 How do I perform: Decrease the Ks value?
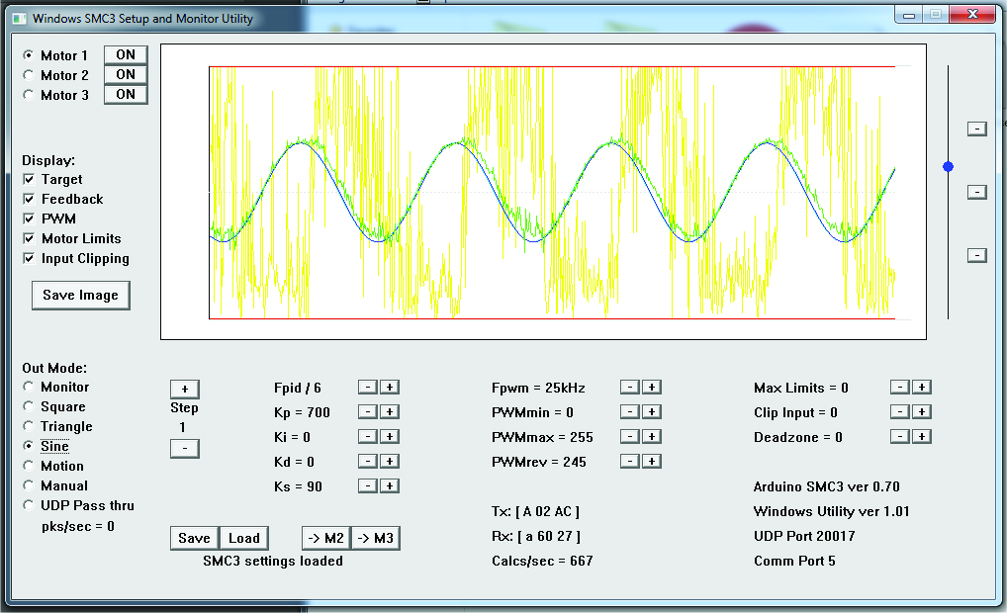click(367, 485)
